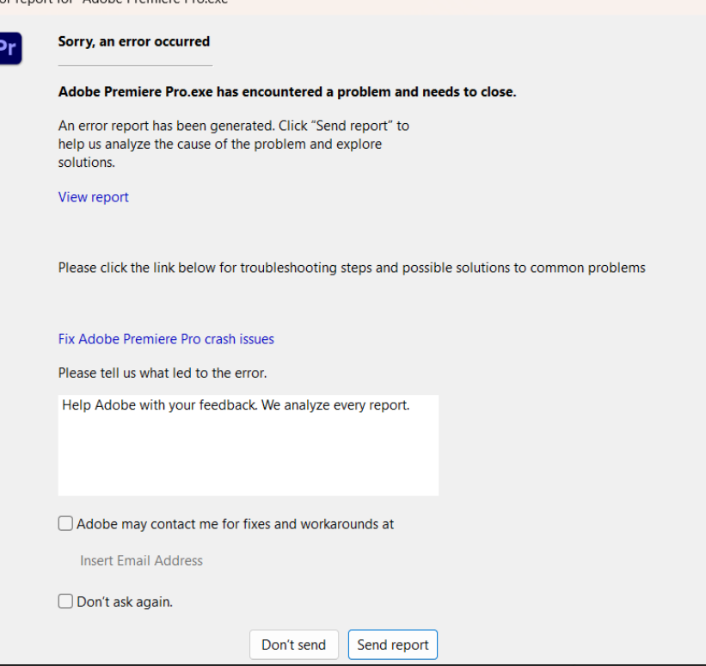Open the View report link
Image resolution: width=706 pixels, height=666 pixels.
[x=93, y=197]
